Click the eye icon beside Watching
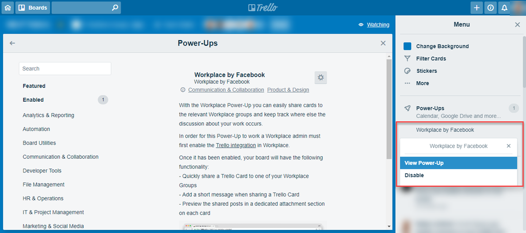 coord(361,24)
